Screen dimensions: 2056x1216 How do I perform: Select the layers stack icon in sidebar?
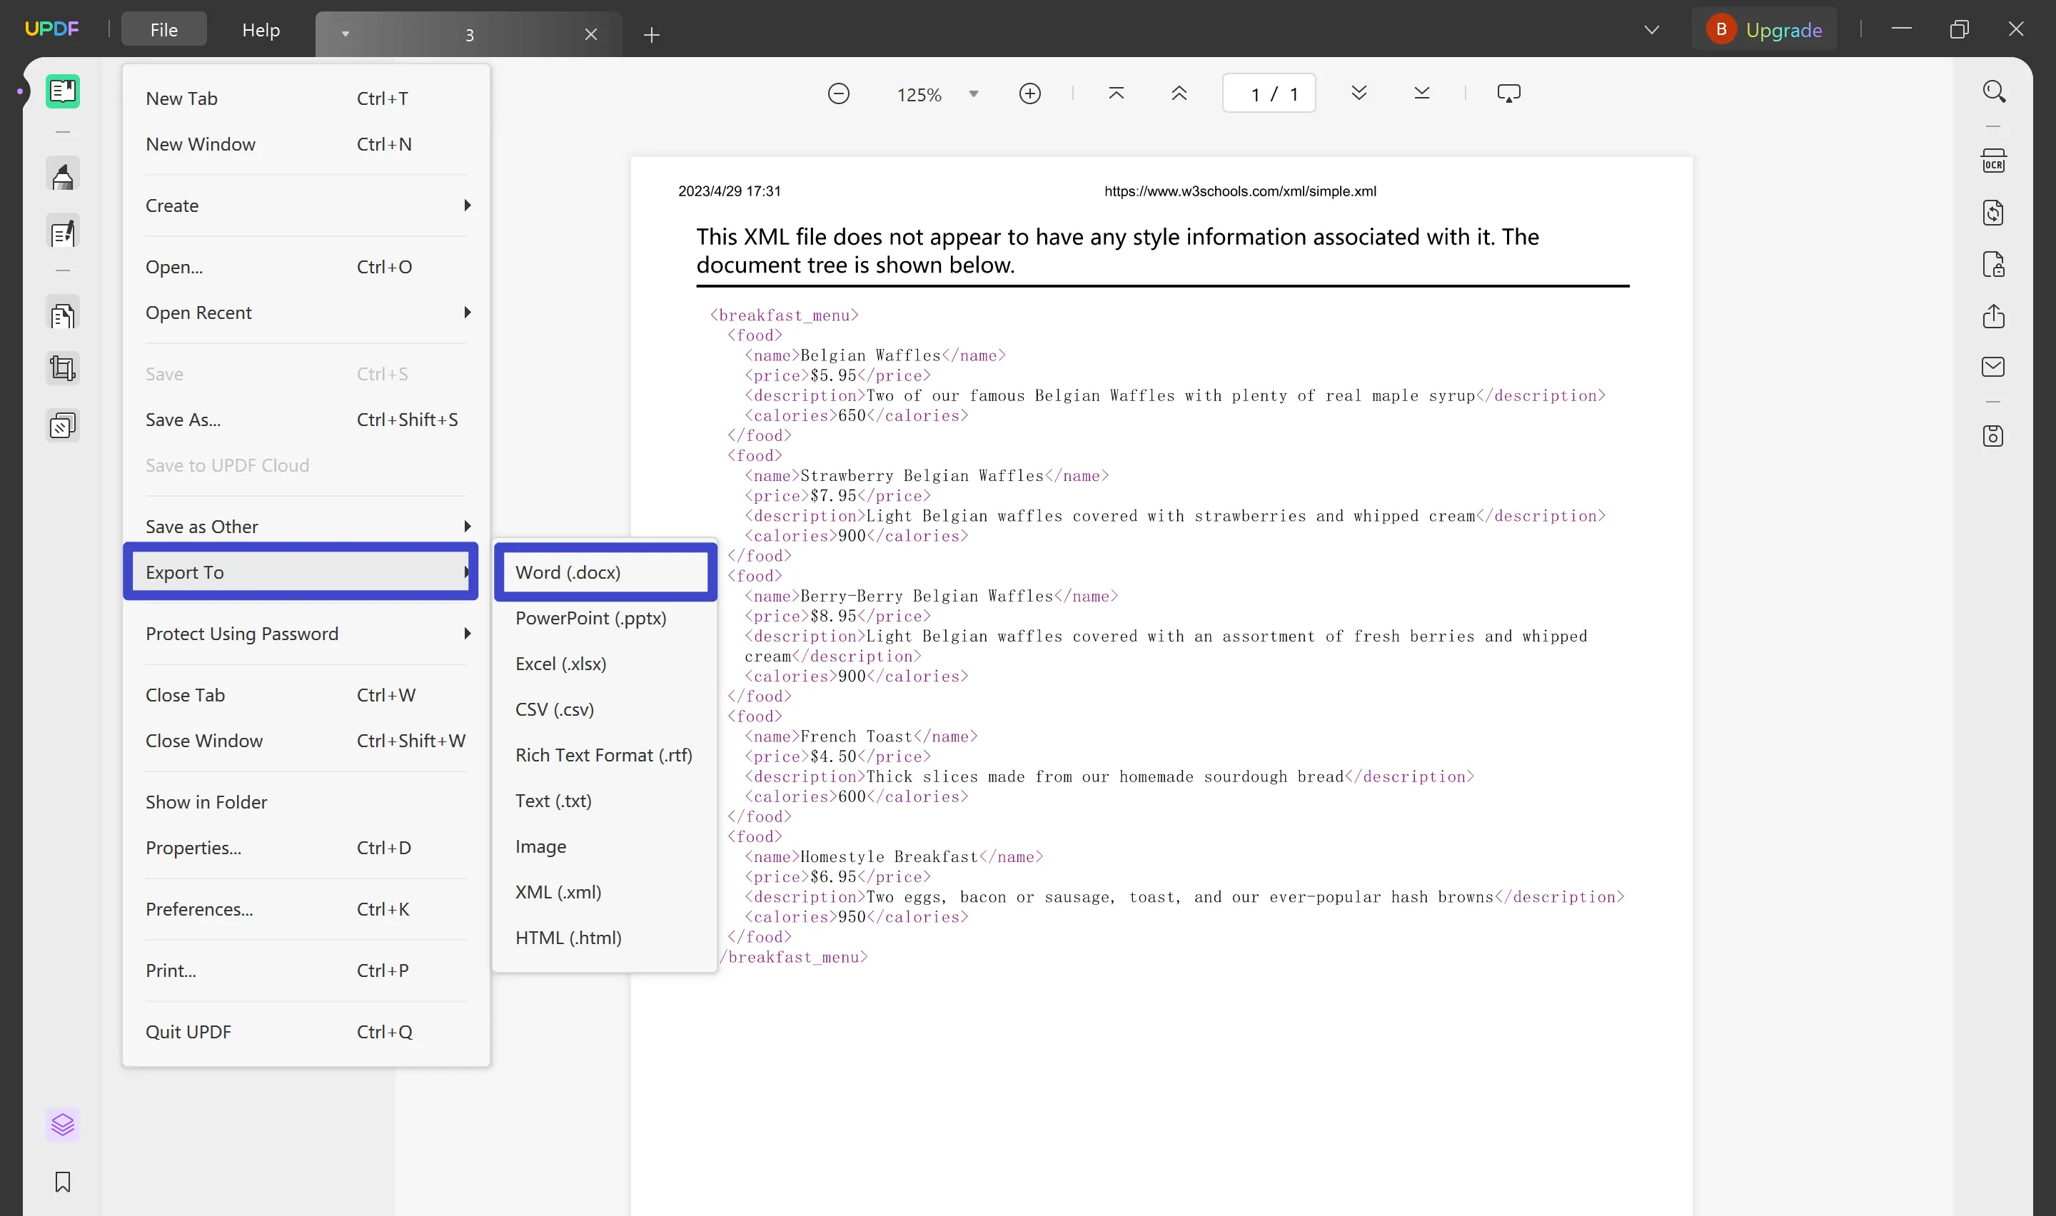tap(62, 1123)
